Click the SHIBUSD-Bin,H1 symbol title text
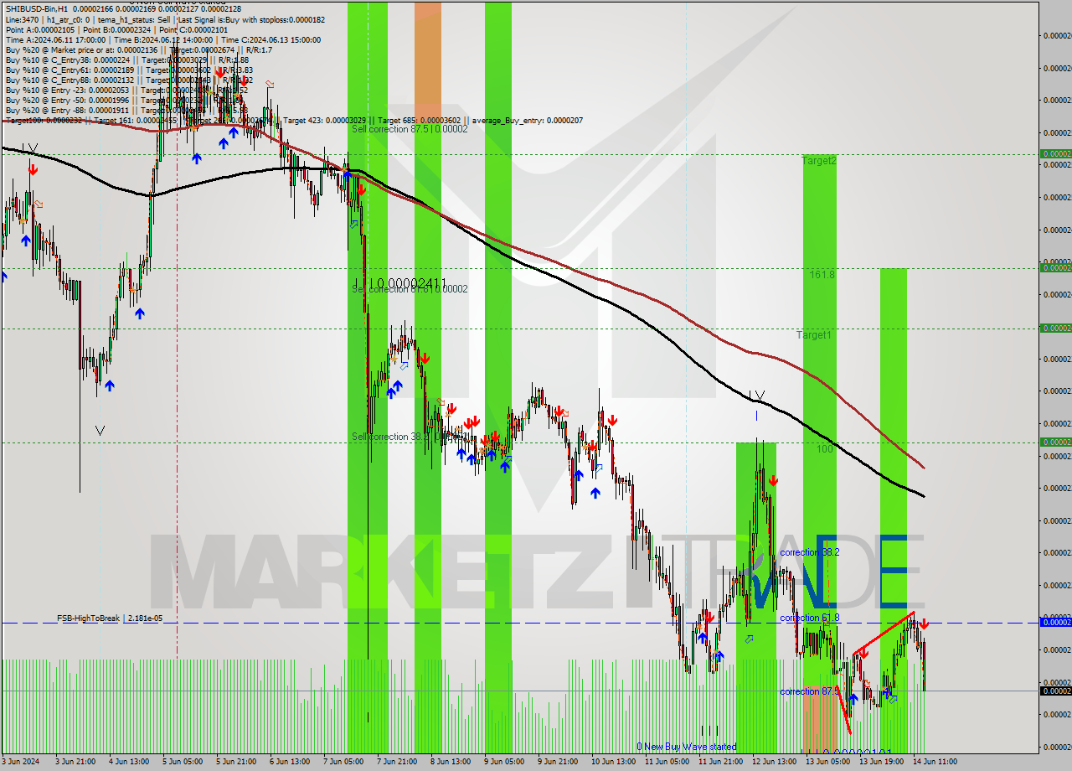This screenshot has width=1072, height=771. [36, 9]
